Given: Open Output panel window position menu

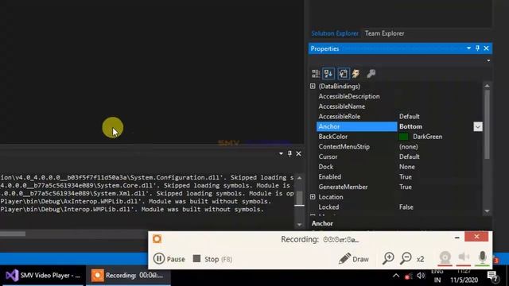Looking at the screenshot, I should click(x=281, y=153).
